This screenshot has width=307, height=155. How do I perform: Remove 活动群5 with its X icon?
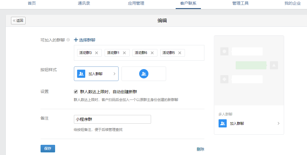pos(180,53)
